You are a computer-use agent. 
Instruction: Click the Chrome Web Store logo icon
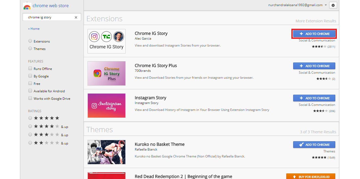27,6
